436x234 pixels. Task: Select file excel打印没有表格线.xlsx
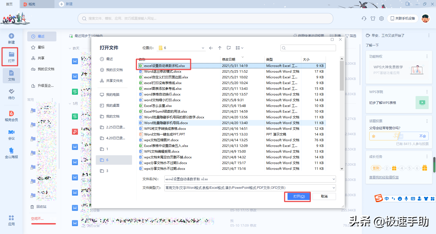click(163, 83)
